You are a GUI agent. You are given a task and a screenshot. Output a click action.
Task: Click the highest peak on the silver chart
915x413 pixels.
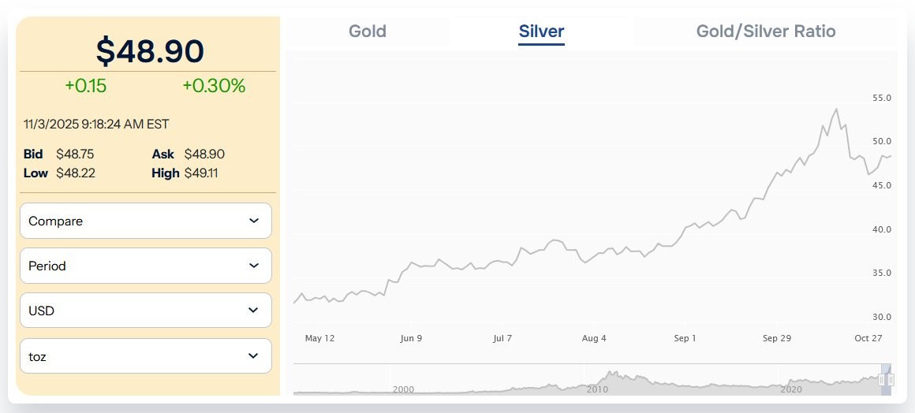[x=836, y=110]
